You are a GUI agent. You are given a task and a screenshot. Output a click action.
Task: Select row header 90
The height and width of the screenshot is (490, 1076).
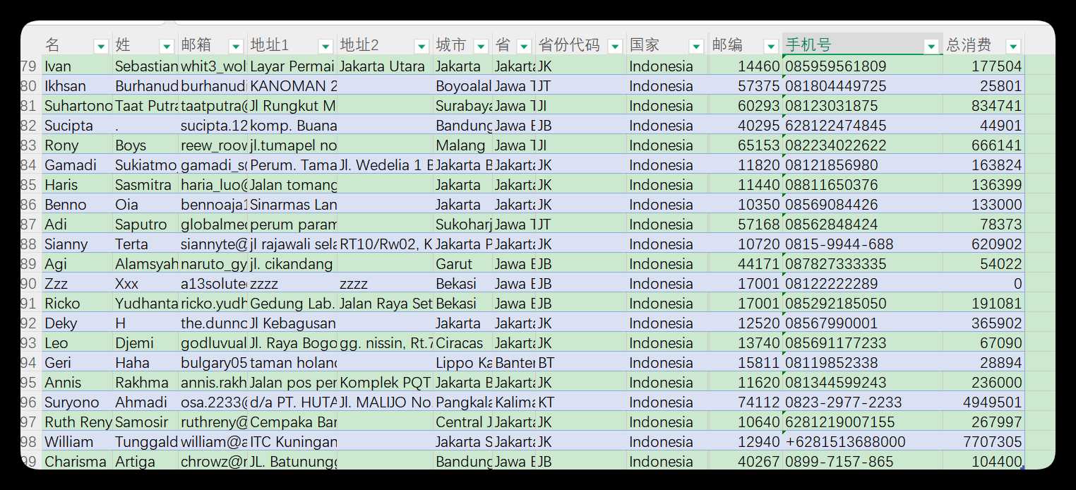coord(31,284)
